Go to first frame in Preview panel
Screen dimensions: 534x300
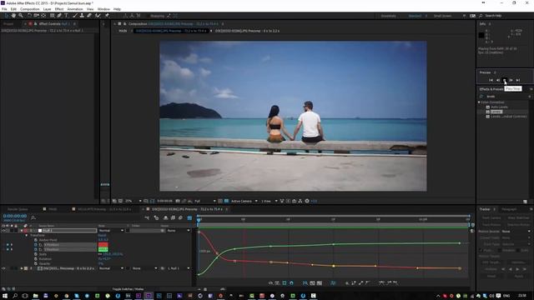click(491, 80)
